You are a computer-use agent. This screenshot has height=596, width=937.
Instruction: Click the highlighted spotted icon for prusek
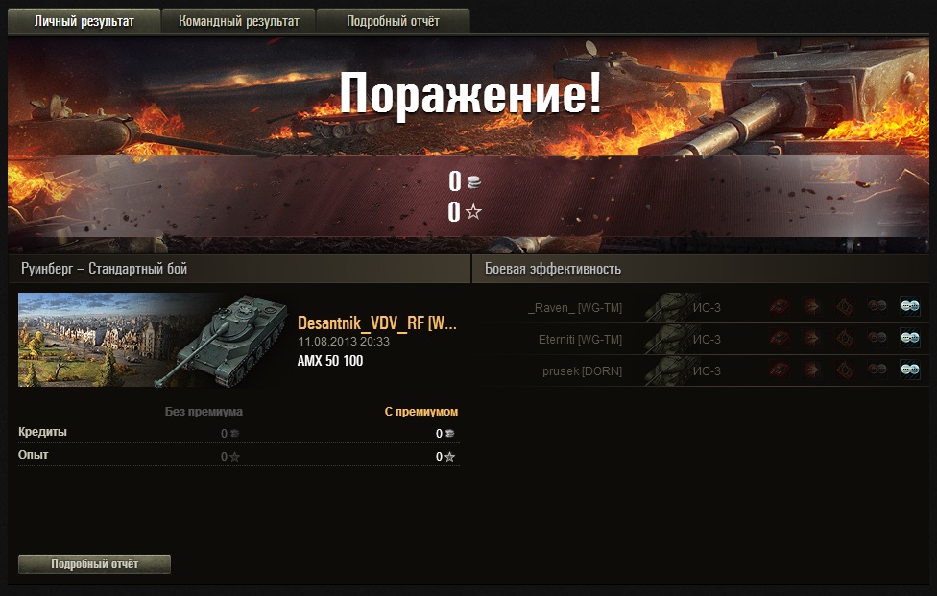coord(910,370)
